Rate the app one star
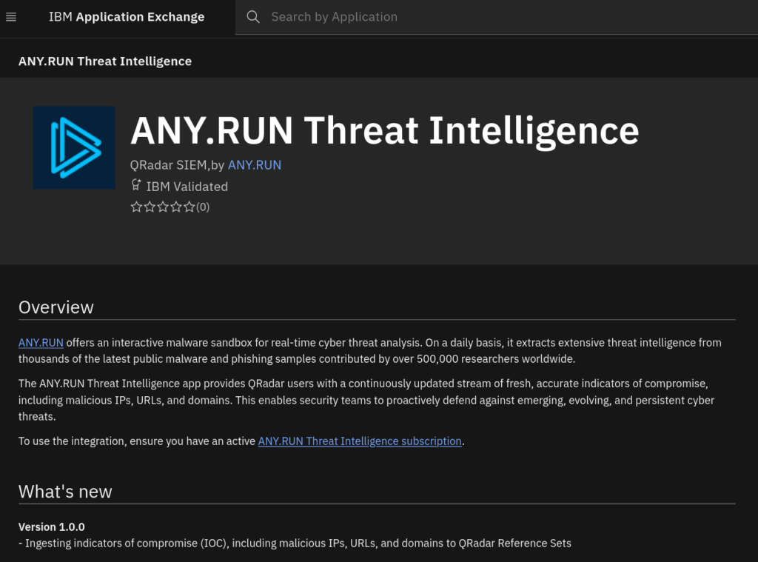 coord(136,207)
